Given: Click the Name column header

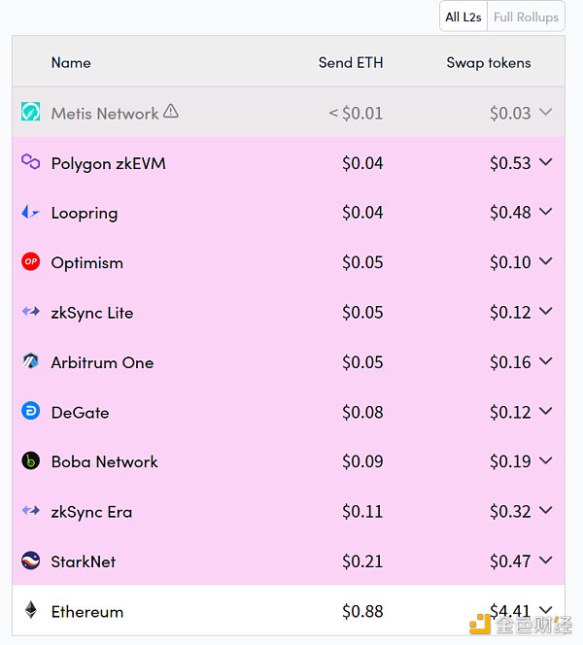Looking at the screenshot, I should [x=71, y=62].
